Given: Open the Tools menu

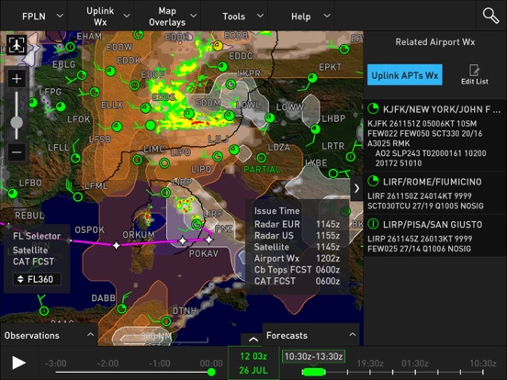Looking at the screenshot, I should [x=242, y=17].
